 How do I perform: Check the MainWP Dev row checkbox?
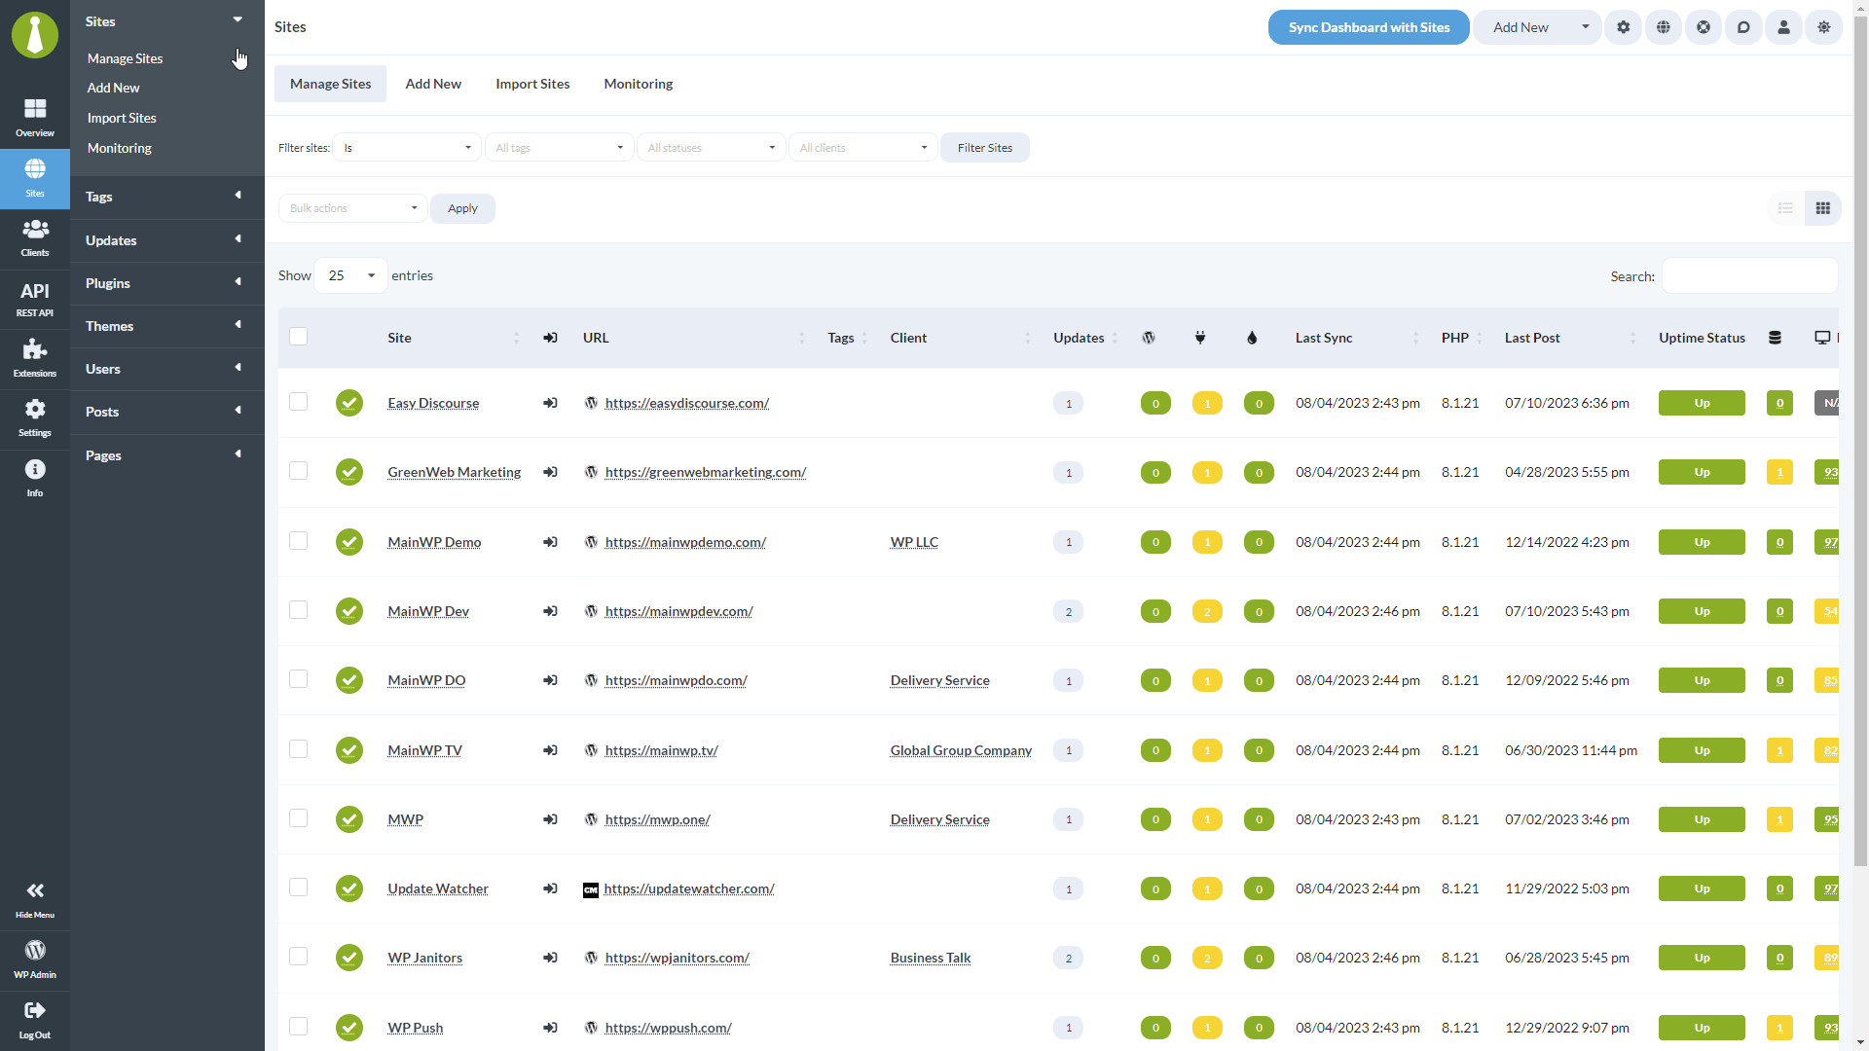pos(299,610)
